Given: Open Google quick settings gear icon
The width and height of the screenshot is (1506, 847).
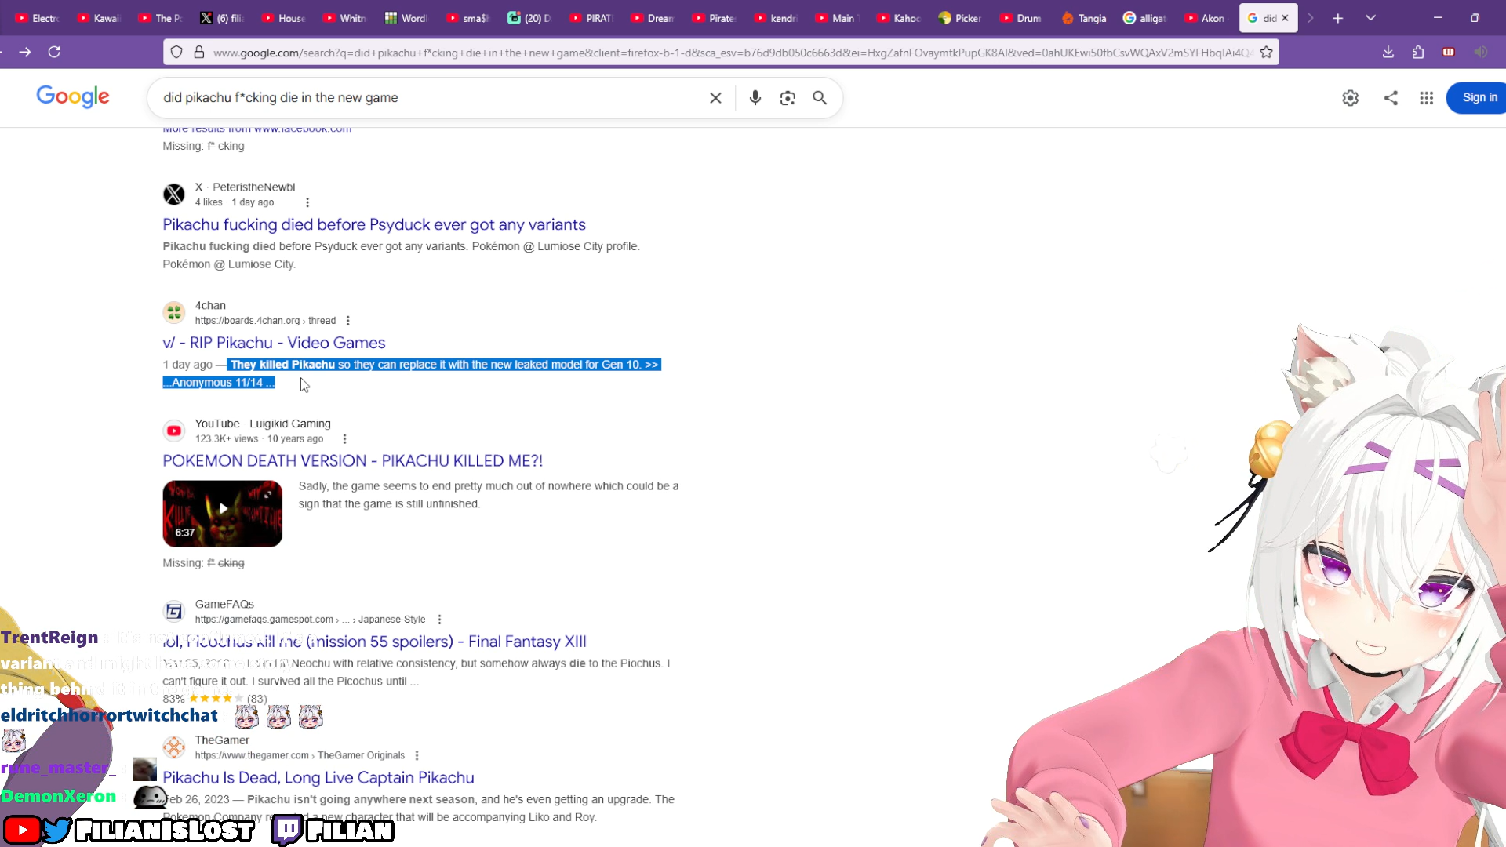Looking at the screenshot, I should 1350,98.
